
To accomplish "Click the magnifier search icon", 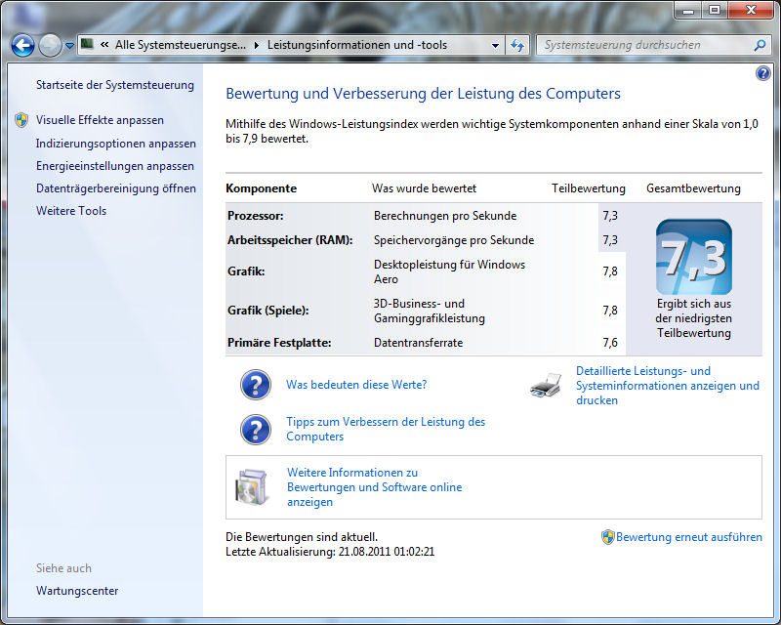I will [x=760, y=45].
